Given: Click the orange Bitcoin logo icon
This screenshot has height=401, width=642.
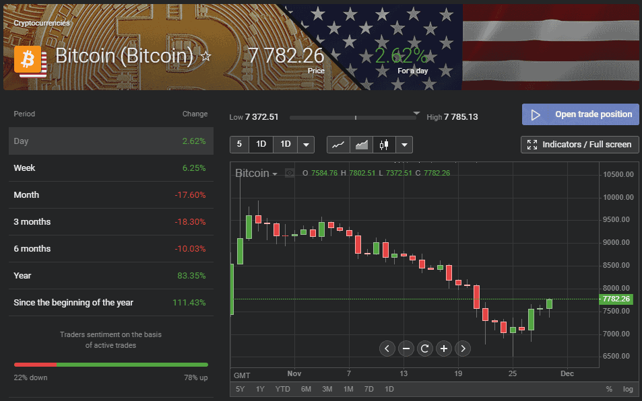Looking at the screenshot, I should (29, 61).
